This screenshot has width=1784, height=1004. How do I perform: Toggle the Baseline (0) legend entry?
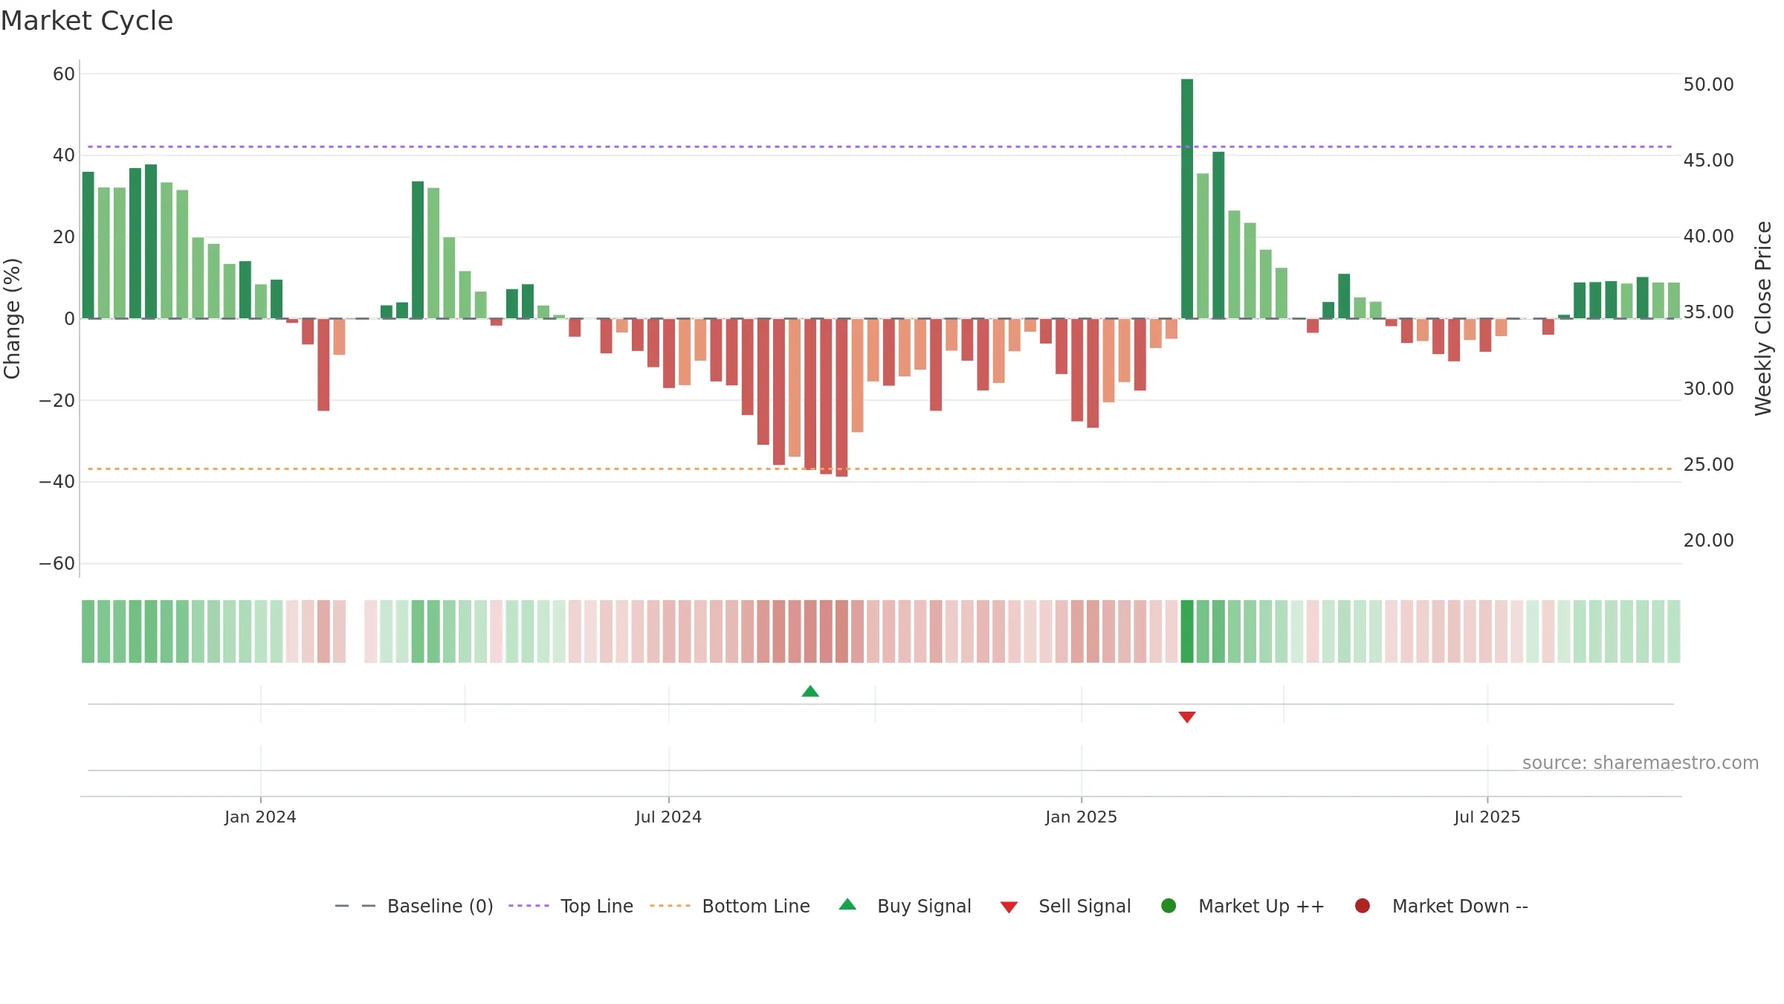[414, 906]
